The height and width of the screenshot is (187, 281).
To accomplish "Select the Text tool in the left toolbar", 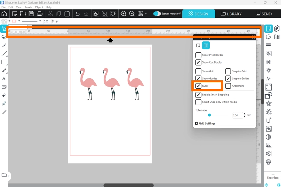I will 4,79.
